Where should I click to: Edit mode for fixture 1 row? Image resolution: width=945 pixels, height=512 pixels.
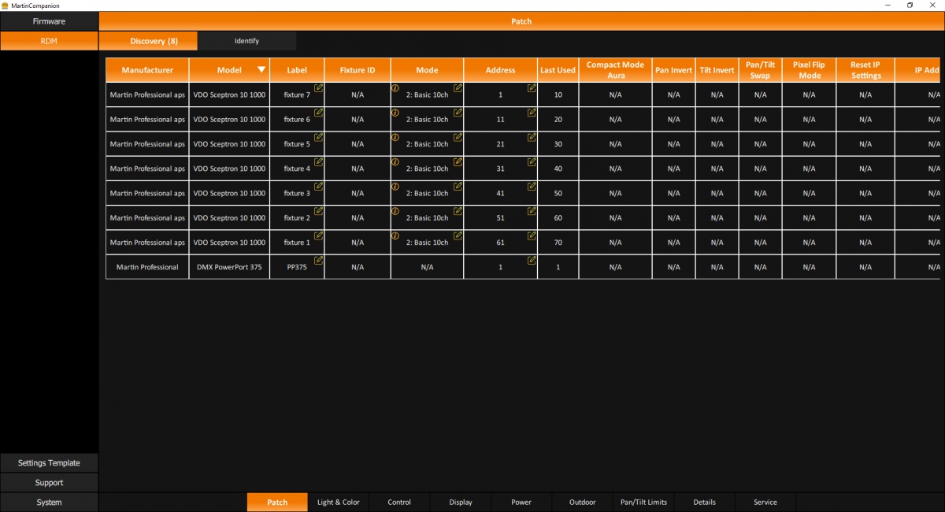[458, 236]
